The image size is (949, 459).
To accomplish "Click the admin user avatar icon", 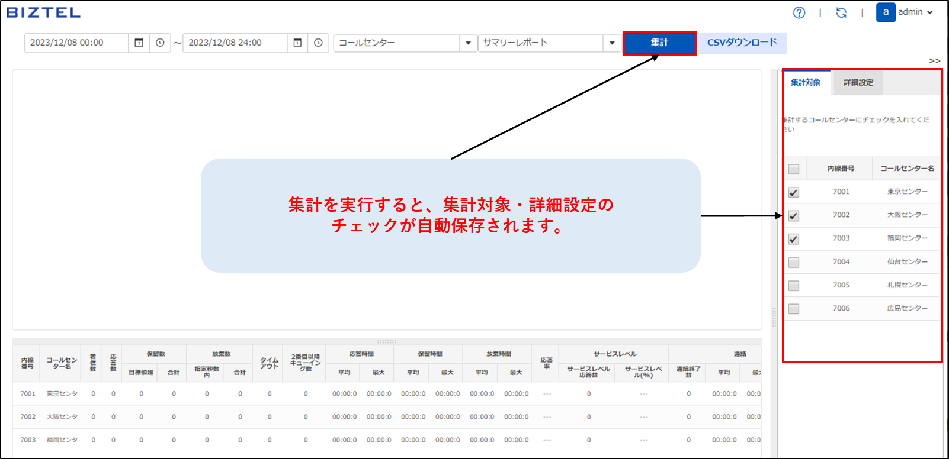I will pos(886,12).
